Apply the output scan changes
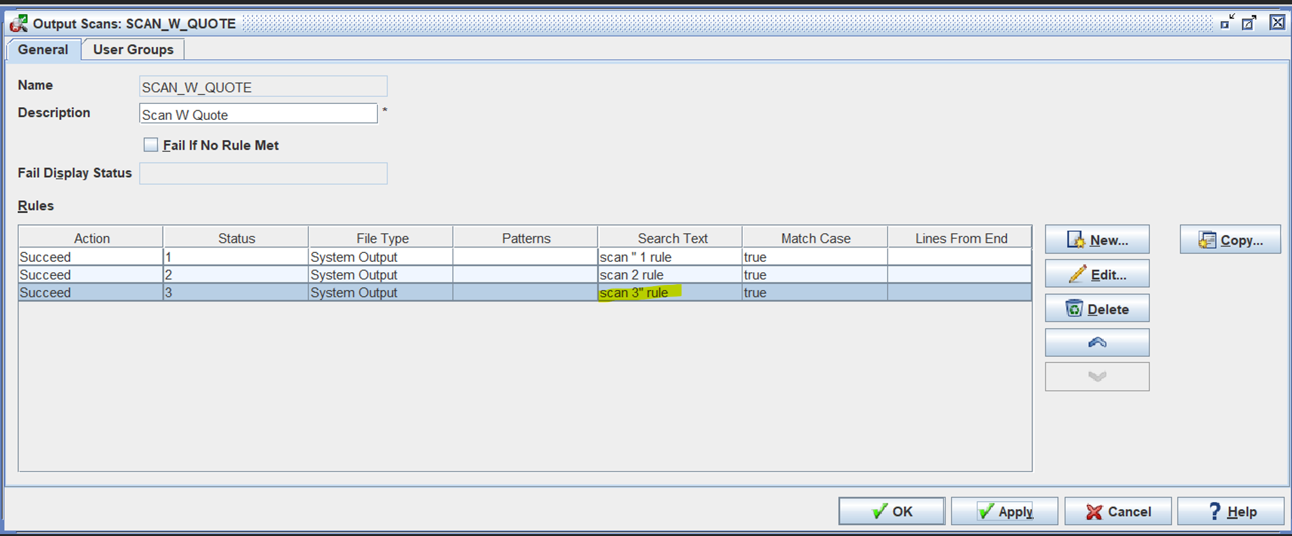This screenshot has height=536, width=1292. click(x=1005, y=511)
